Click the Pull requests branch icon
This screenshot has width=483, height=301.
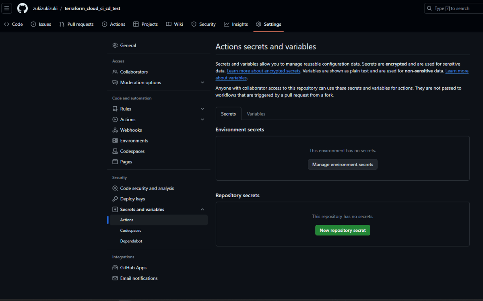point(62,24)
